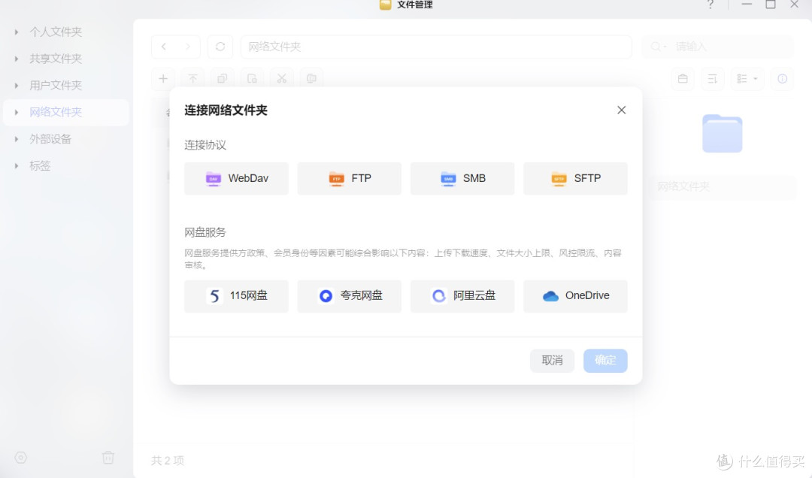This screenshot has width=812, height=478.
Task: Select the 阿里云盘 cloud service
Action: coord(462,295)
